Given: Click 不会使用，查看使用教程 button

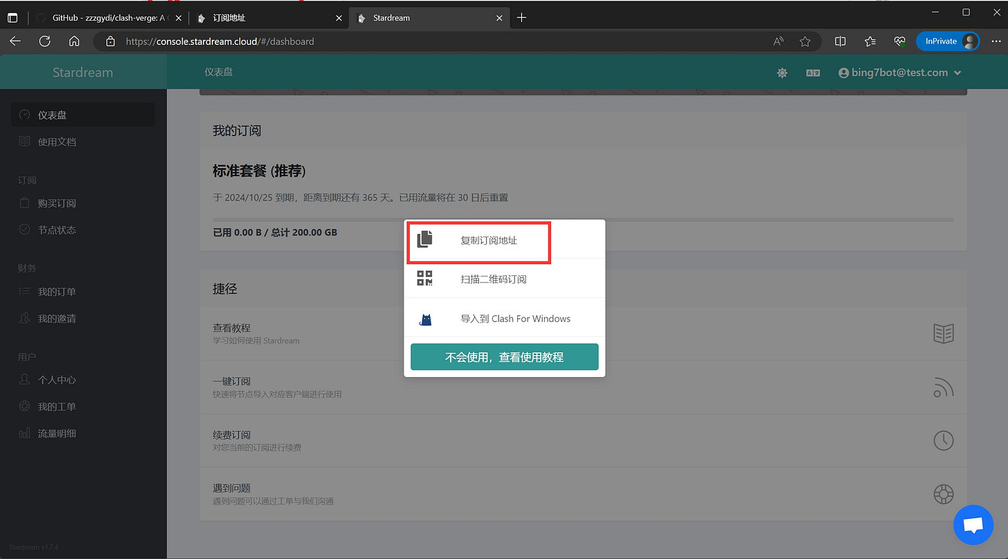Looking at the screenshot, I should [505, 357].
